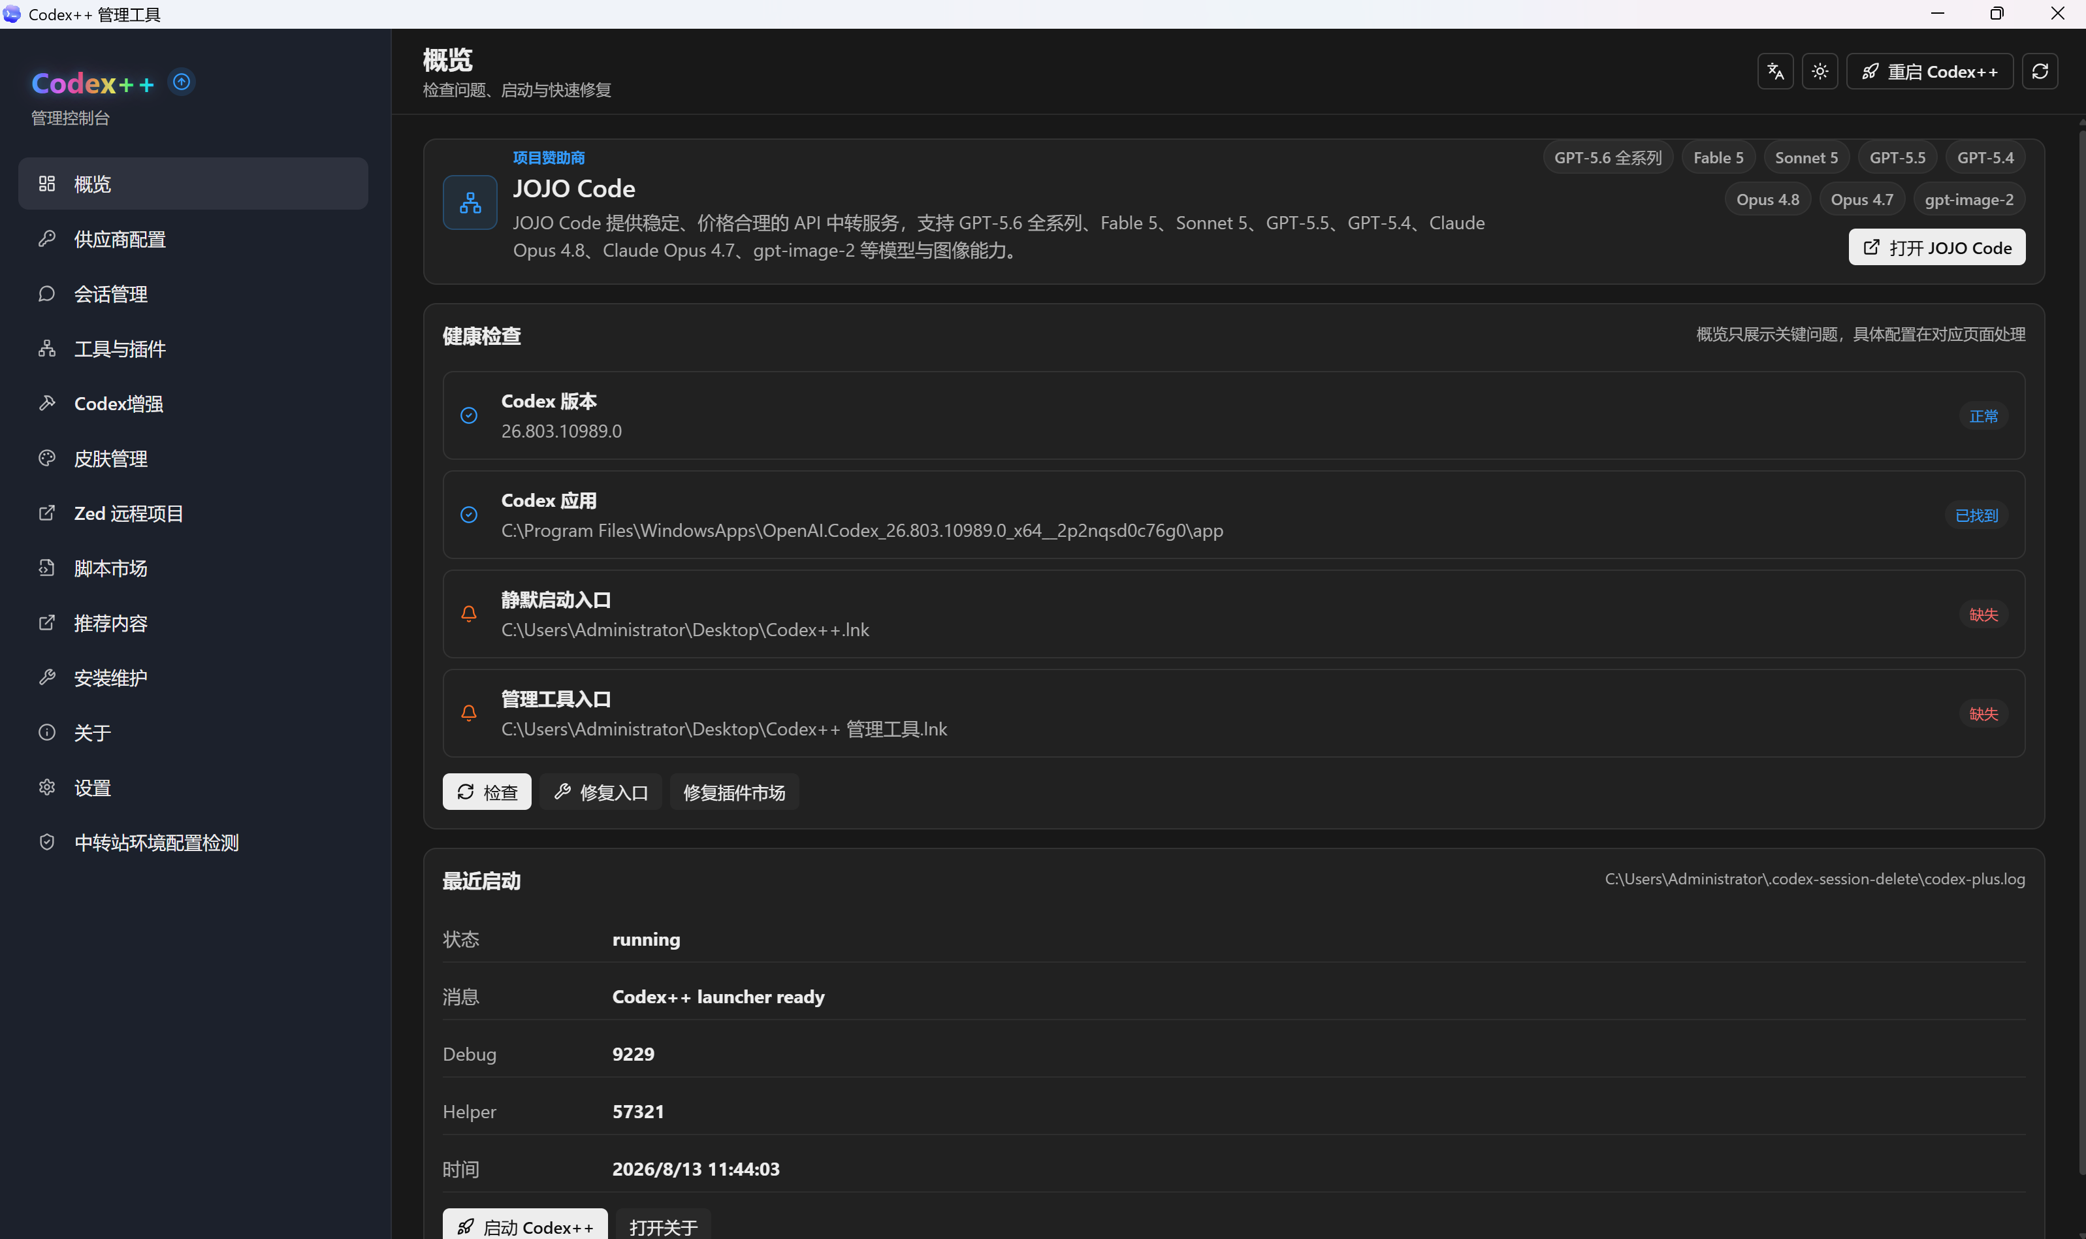Select 安装维护 maintenance page
2086x1239 pixels.
(x=193, y=678)
